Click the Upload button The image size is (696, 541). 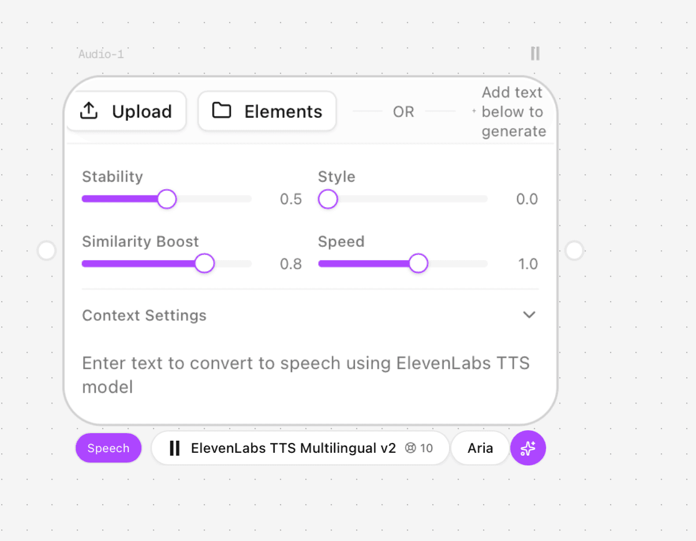126,111
